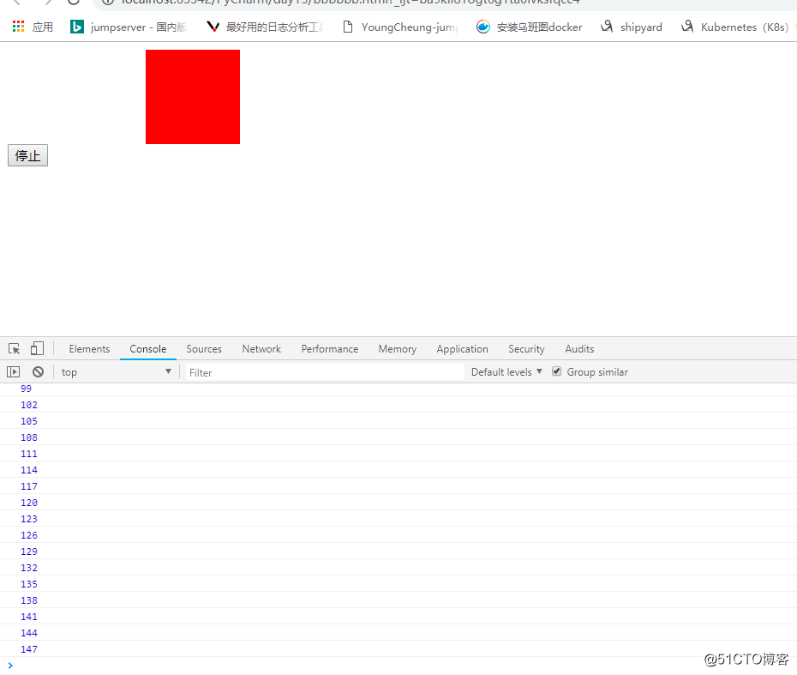
Task: Click the red square box
Action: pyautogui.click(x=193, y=97)
